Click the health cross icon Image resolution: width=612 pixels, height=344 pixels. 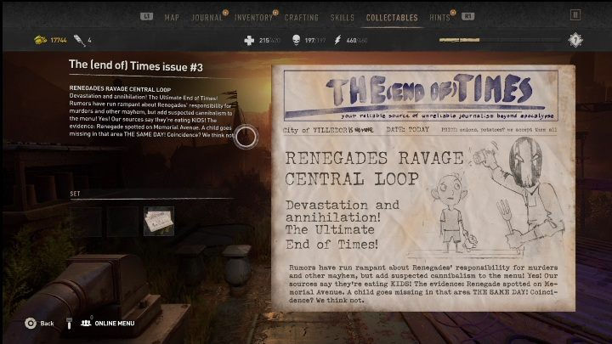pos(249,40)
